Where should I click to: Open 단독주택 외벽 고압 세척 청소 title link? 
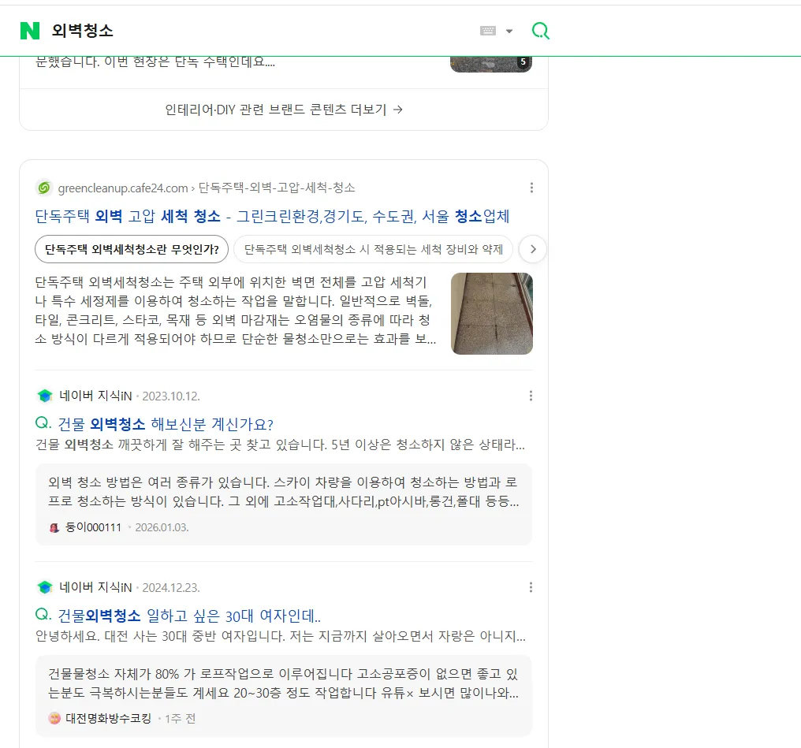[x=272, y=216]
